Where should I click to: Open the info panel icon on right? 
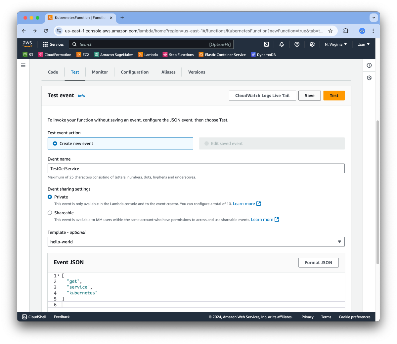pos(369,65)
